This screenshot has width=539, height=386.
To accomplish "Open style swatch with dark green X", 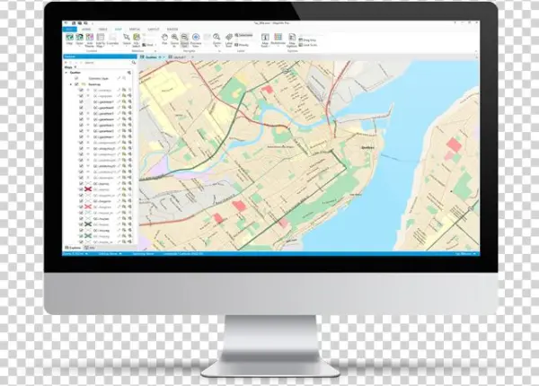I will pyautogui.click(x=88, y=236).
